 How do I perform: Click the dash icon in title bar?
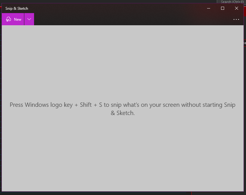[209, 8]
